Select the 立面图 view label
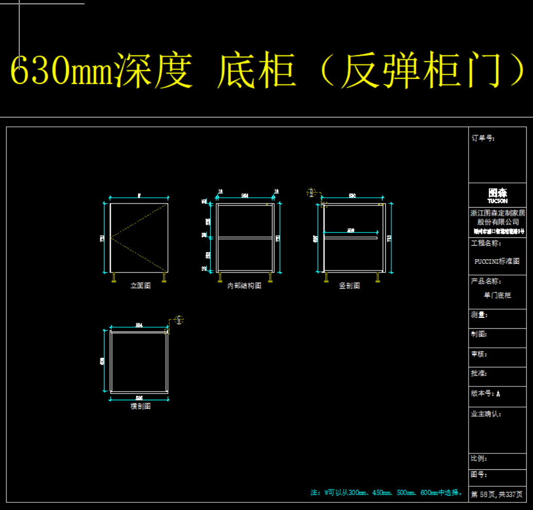This screenshot has width=533, height=510. pos(140,286)
